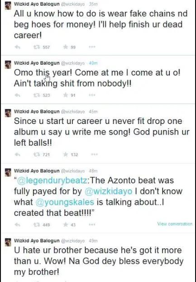Screen dimensions: 196x282
Task: Open the @legendurybeatz mention link
Action: point(53,181)
